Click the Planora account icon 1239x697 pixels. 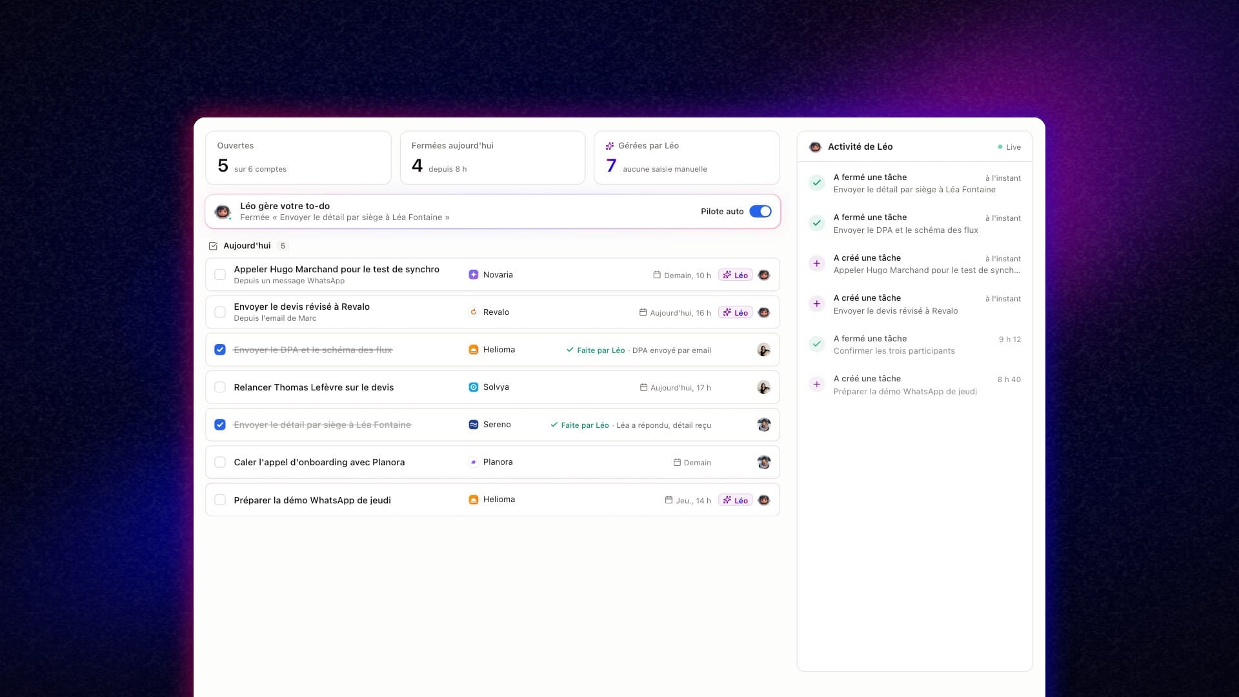click(x=473, y=462)
